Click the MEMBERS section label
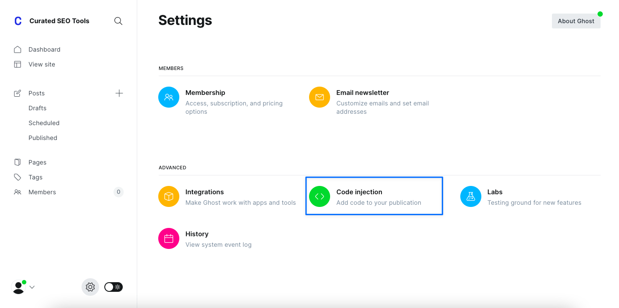This screenshot has width=619, height=308. (171, 68)
